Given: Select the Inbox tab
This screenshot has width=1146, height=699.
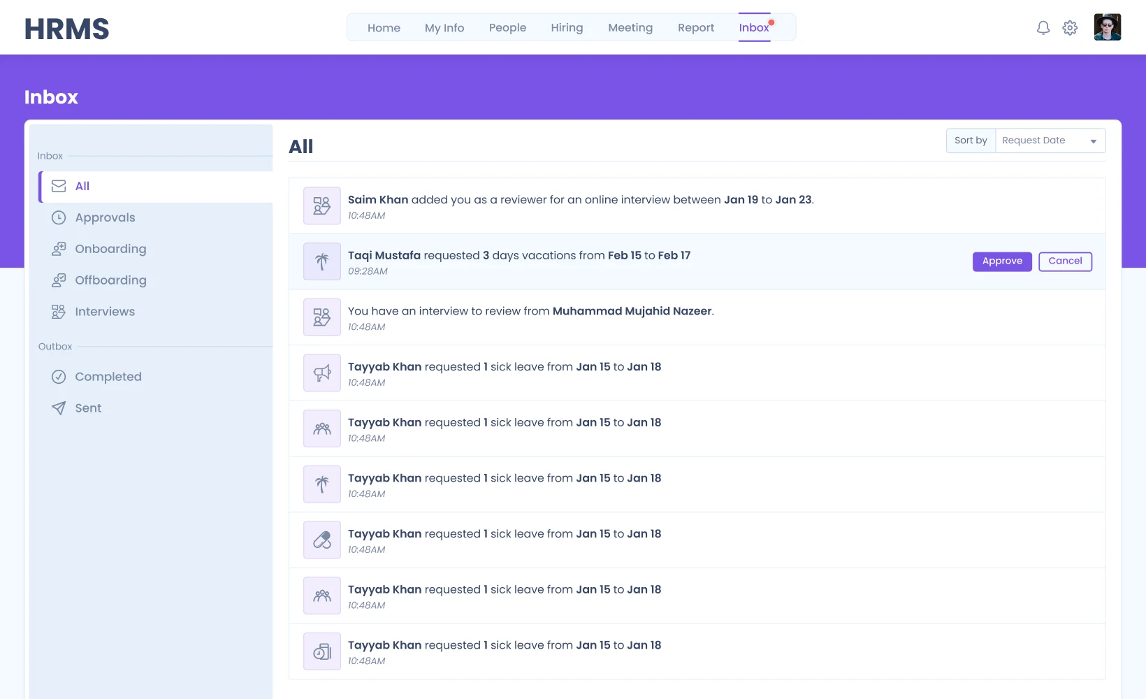Looking at the screenshot, I should [754, 28].
